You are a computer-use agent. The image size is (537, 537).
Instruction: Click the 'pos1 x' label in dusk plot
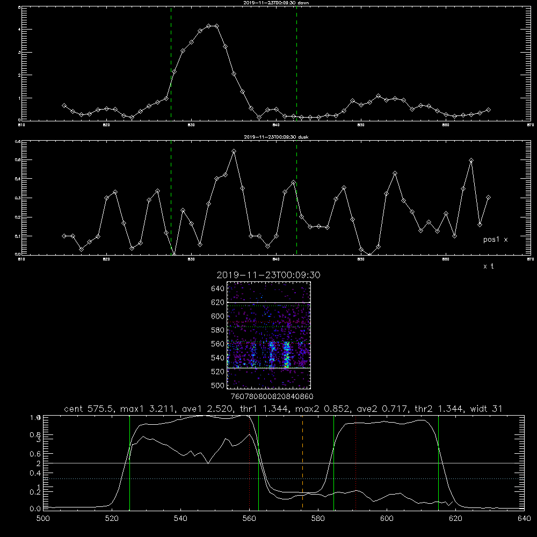(495, 240)
